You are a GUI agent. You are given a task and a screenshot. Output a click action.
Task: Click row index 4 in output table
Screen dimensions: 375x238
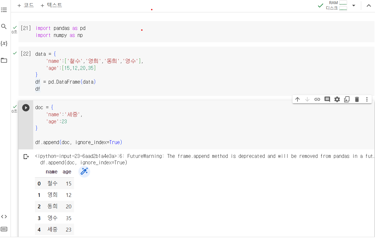39,230
